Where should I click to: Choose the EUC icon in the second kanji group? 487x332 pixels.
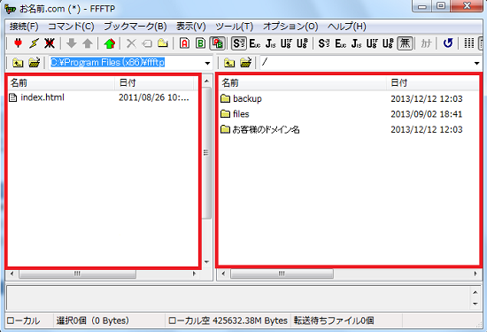(x=340, y=43)
